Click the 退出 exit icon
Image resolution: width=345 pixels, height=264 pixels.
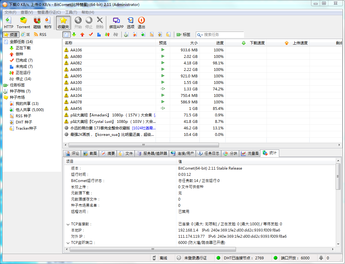[141, 23]
